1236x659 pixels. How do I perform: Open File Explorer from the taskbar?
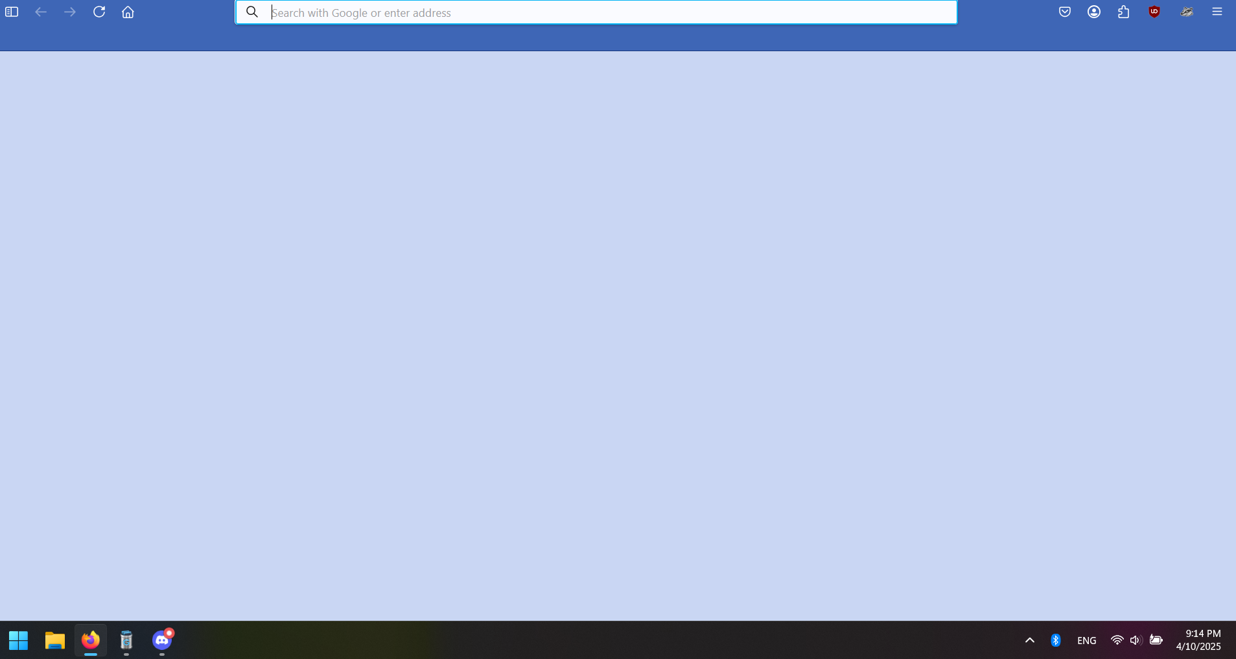55,640
